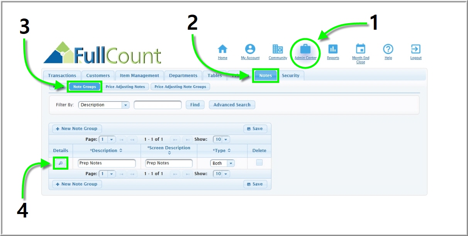The image size is (468, 236).
Task: Open the Reports chart icon
Action: [333, 49]
